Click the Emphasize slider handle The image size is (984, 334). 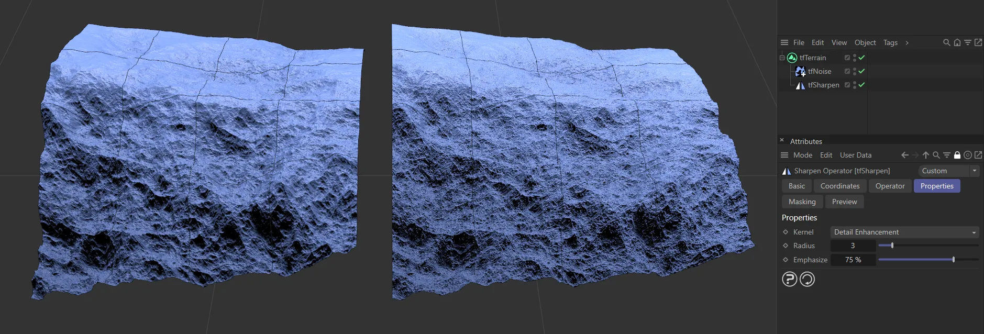(x=953, y=260)
